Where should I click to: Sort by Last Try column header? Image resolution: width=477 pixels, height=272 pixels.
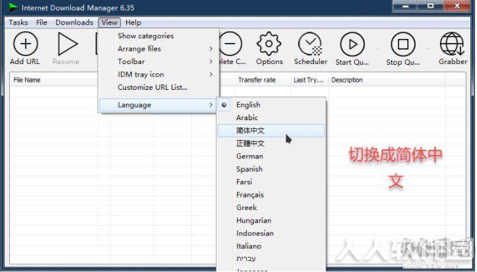pyautogui.click(x=309, y=80)
